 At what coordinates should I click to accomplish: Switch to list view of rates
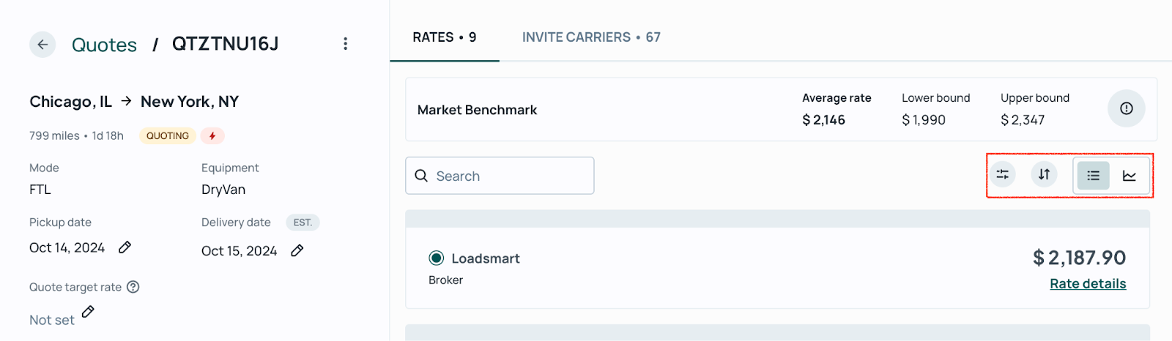coord(1093,176)
